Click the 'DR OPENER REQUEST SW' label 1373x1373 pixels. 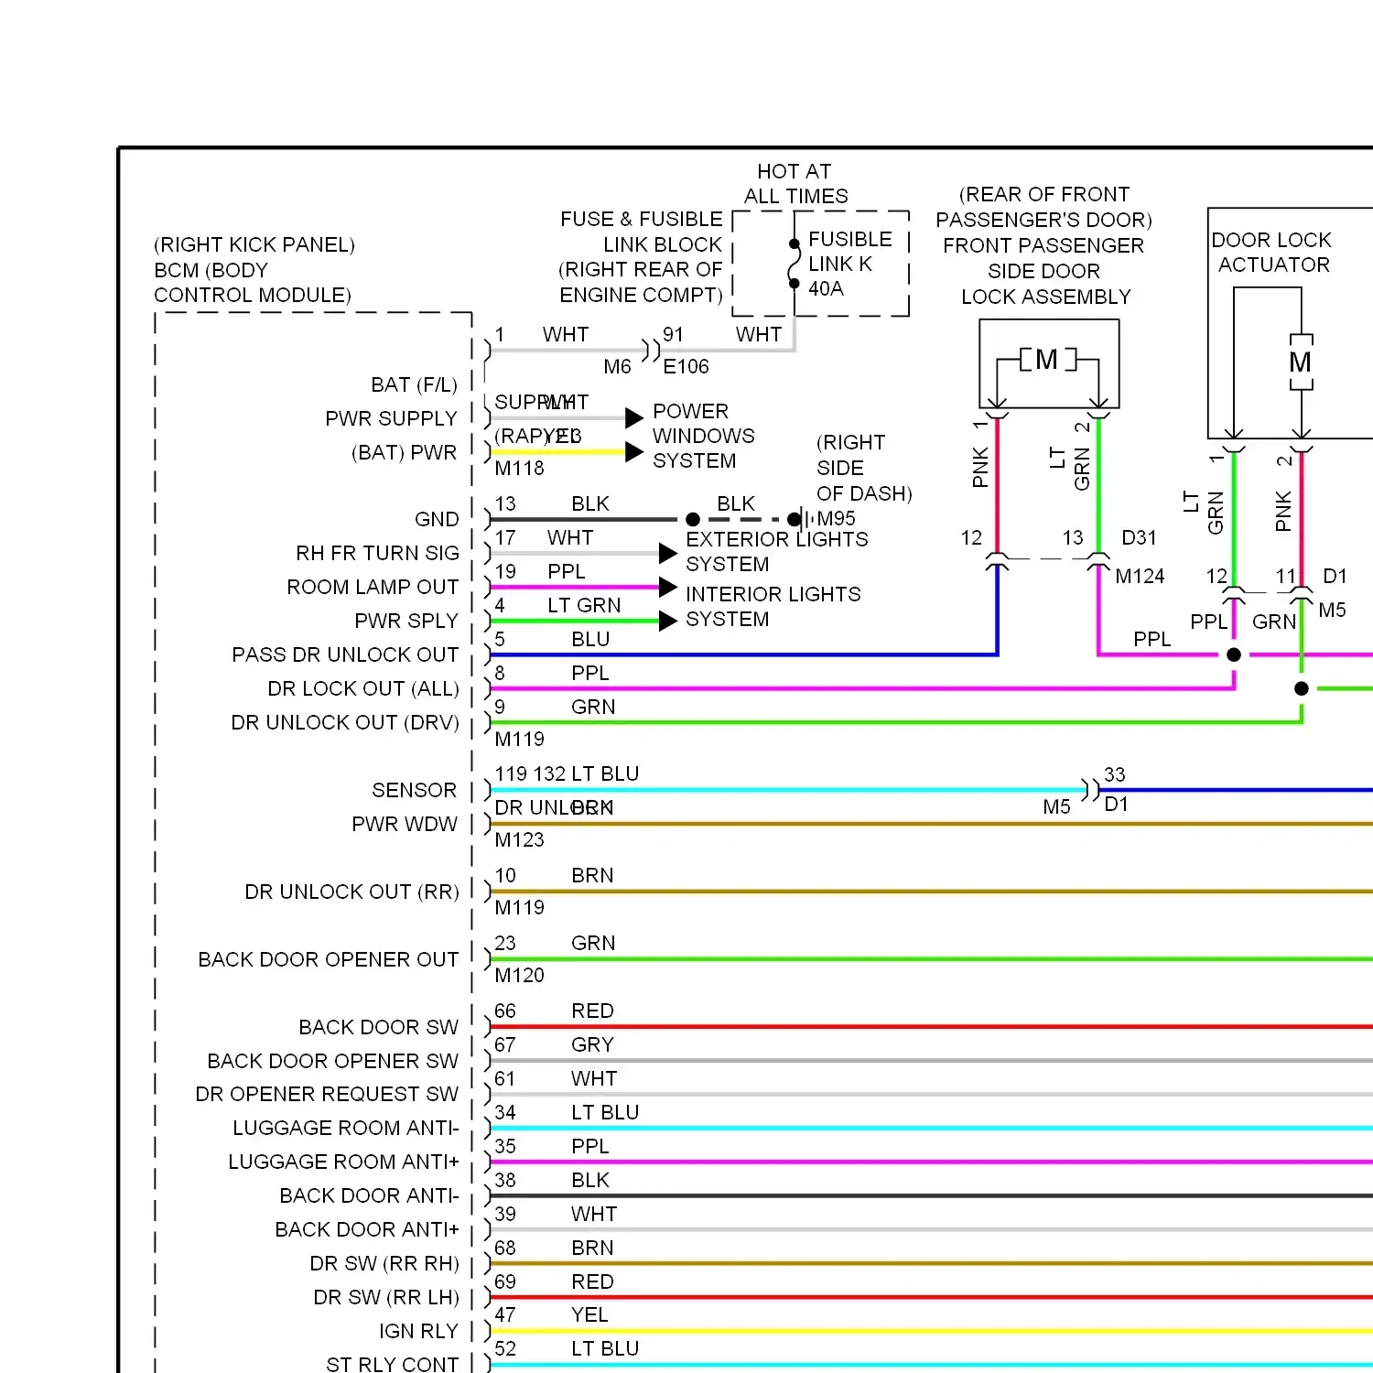pyautogui.click(x=327, y=1094)
